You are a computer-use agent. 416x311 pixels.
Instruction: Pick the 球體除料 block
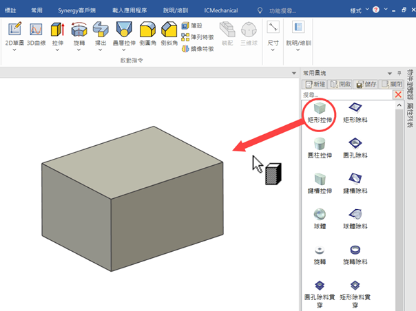(355, 219)
